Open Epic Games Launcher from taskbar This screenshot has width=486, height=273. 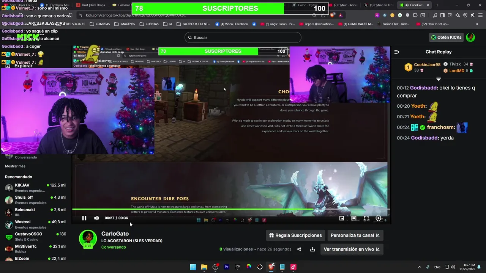pyautogui.click(x=238, y=267)
